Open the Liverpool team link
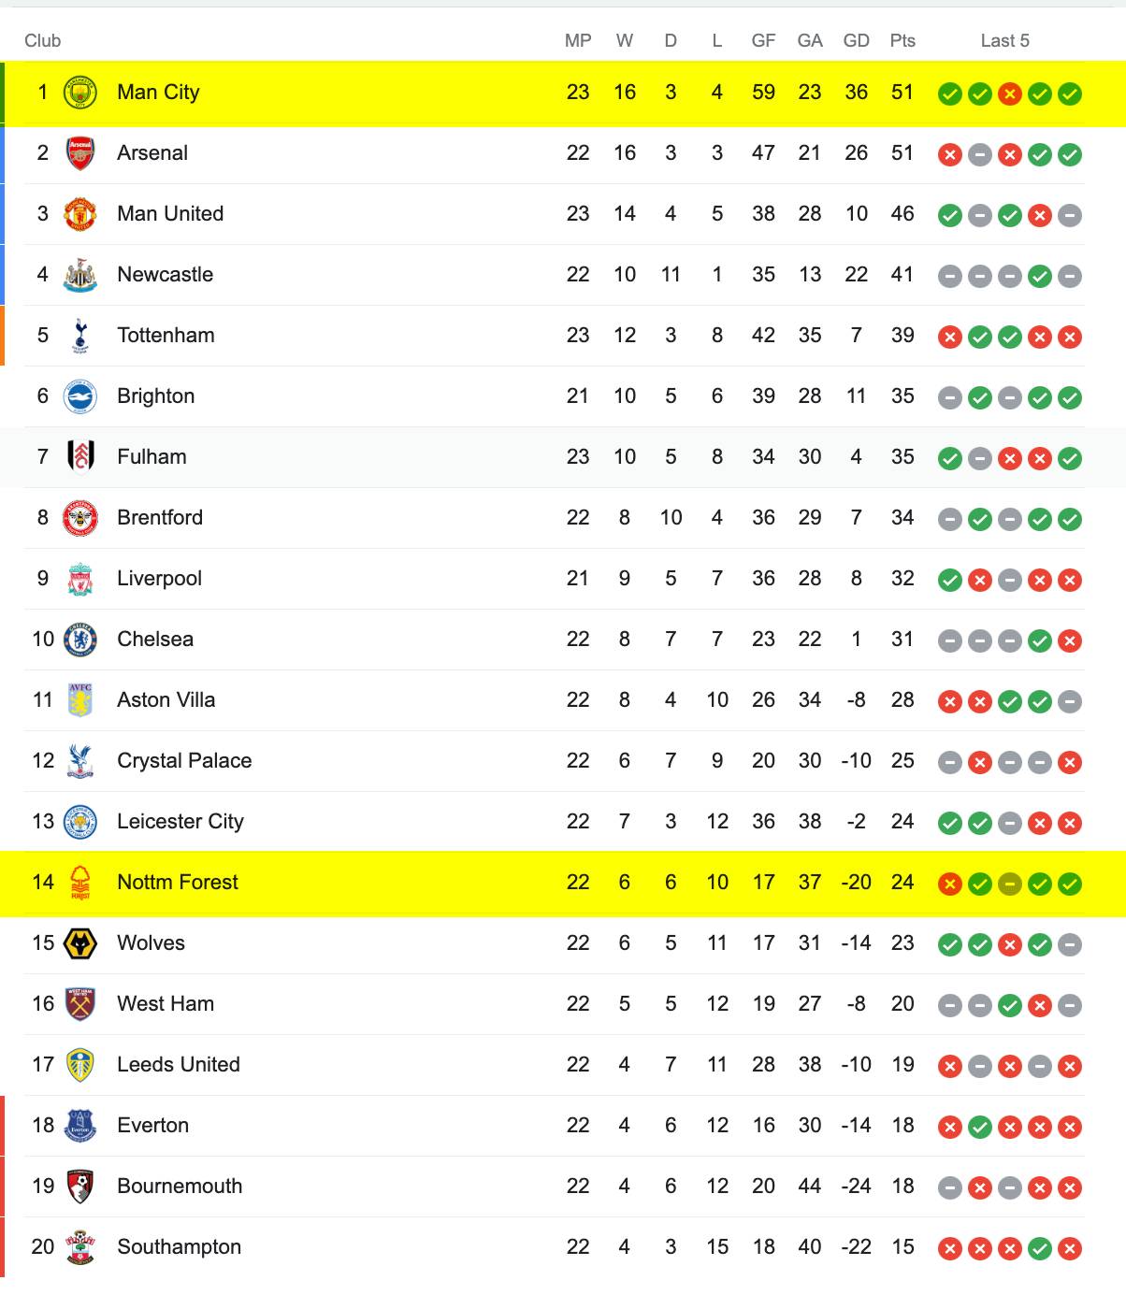 click(x=159, y=579)
